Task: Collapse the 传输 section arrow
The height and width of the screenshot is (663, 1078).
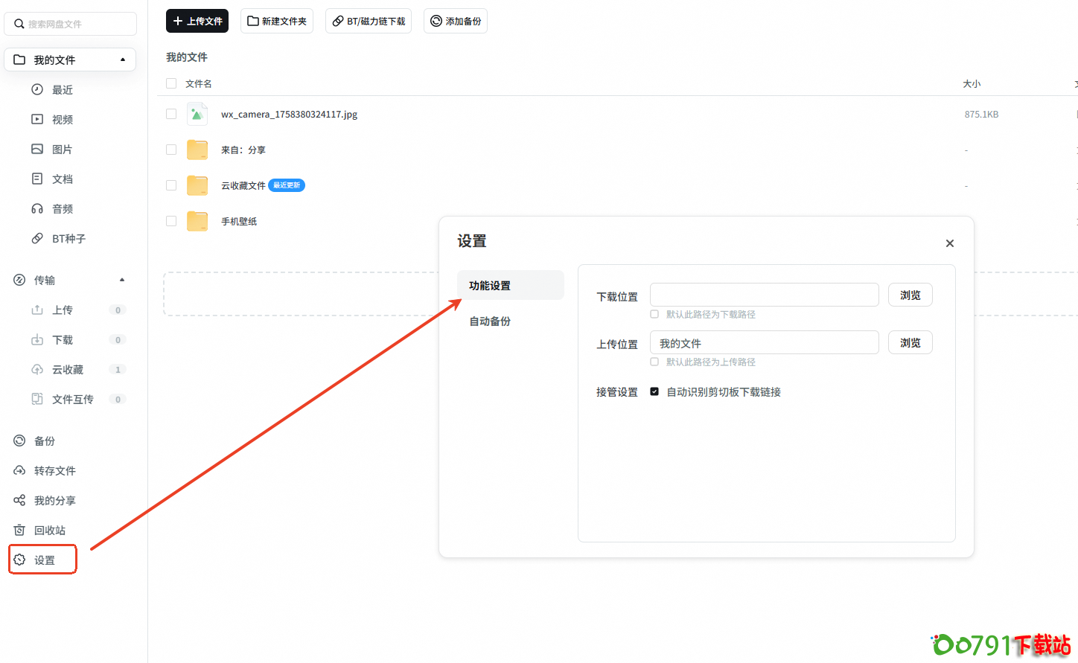Action: pos(122,280)
